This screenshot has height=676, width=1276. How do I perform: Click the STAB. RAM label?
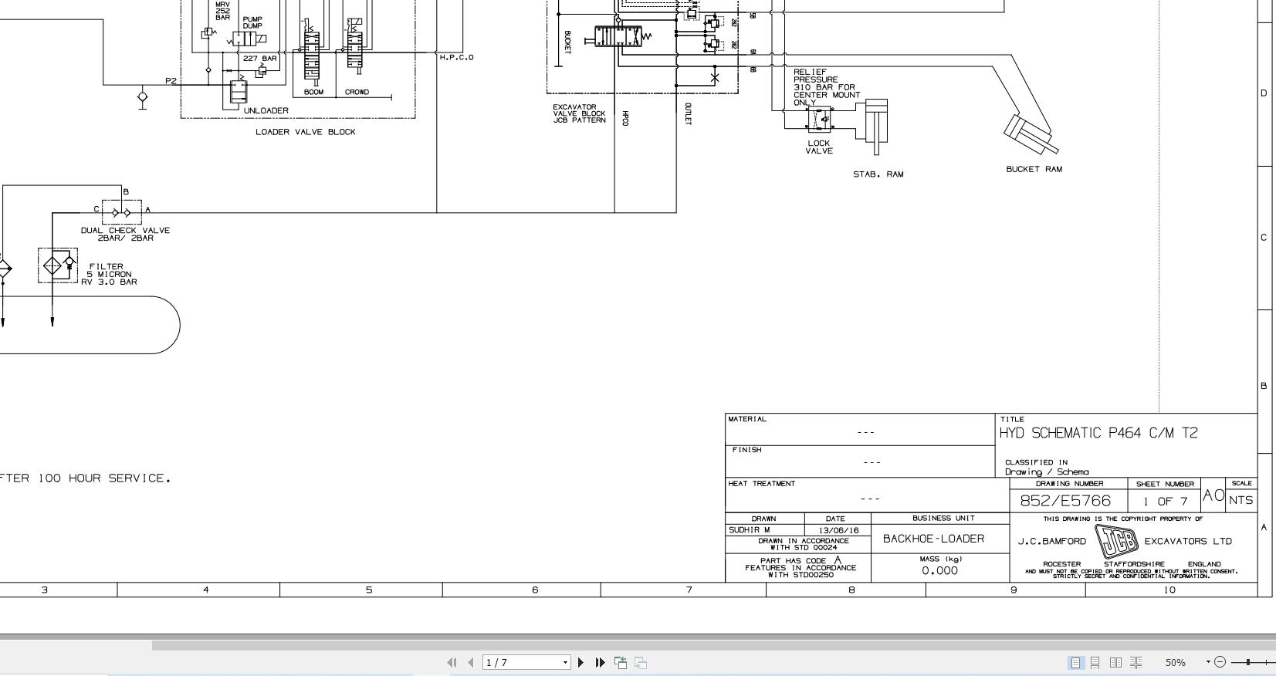878,174
